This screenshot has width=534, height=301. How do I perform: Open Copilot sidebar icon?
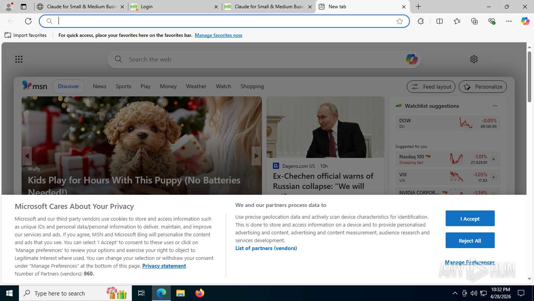[x=525, y=21]
